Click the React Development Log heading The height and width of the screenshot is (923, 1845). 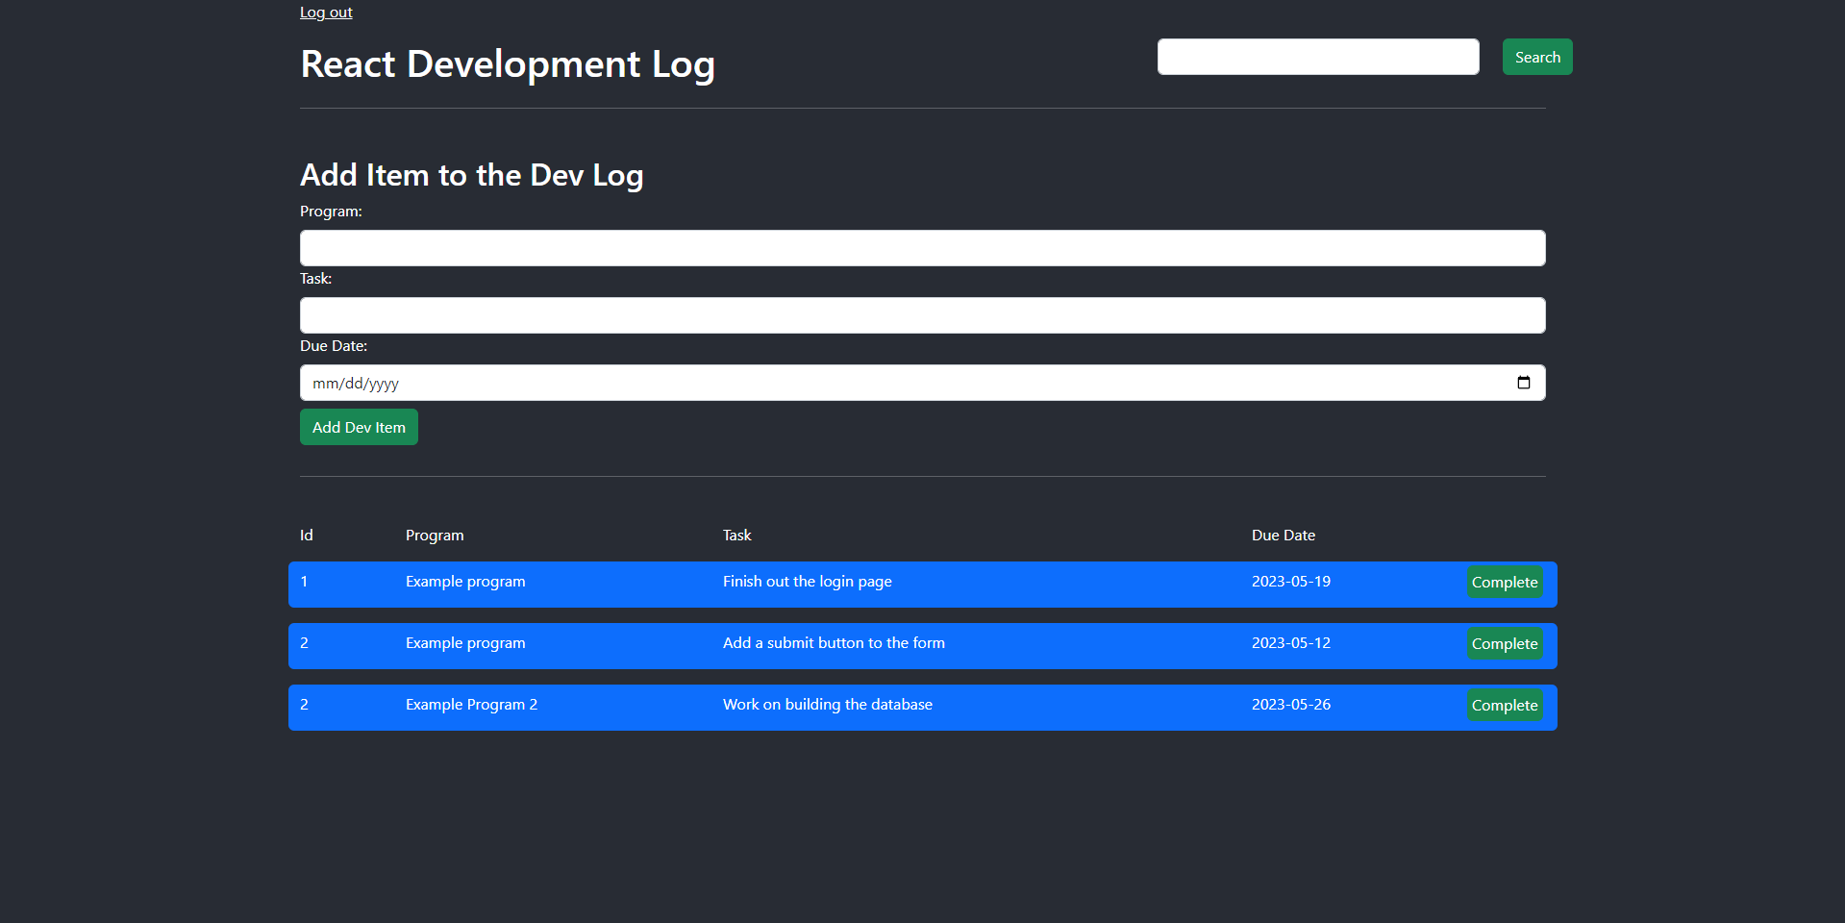pos(508,64)
